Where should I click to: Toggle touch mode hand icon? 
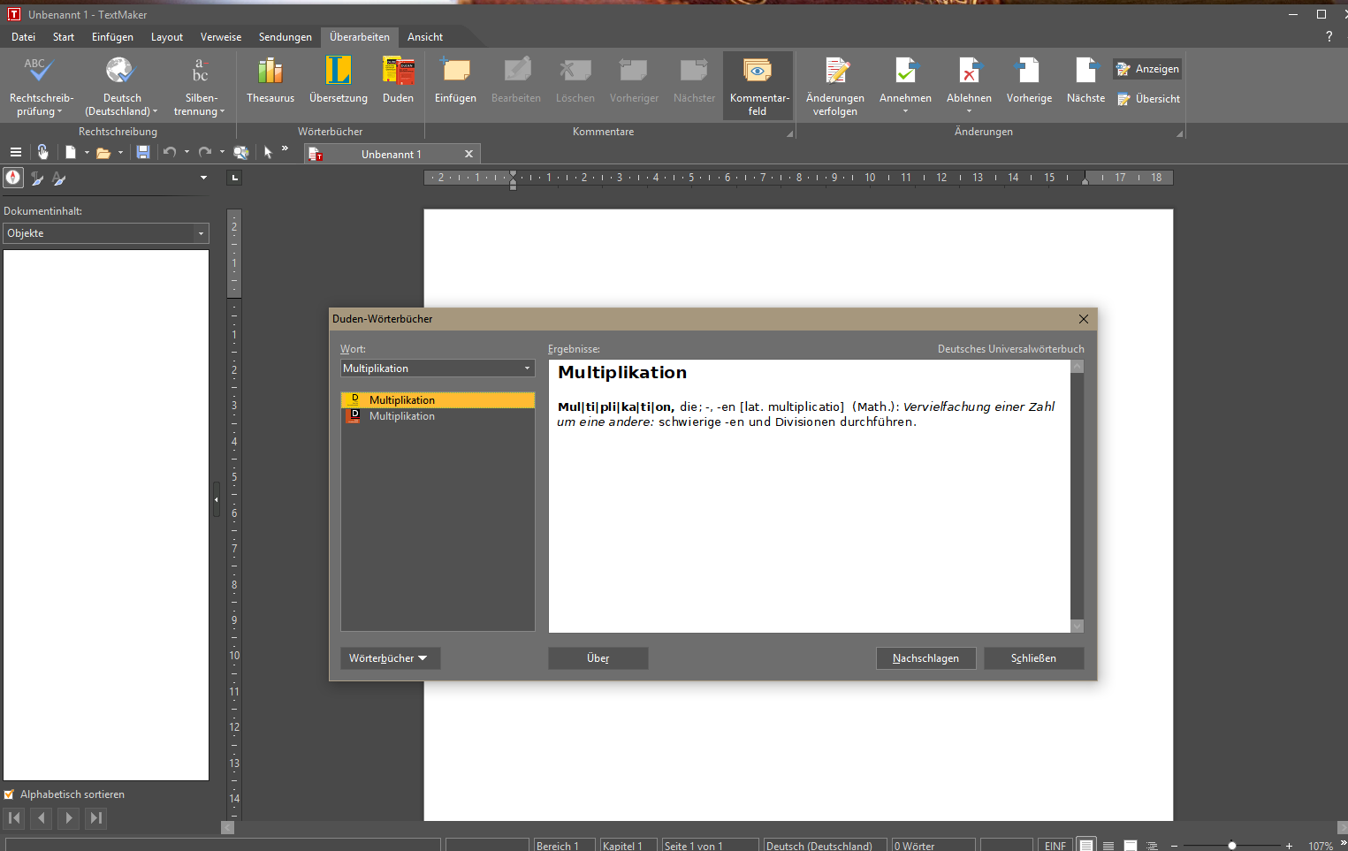(42, 152)
